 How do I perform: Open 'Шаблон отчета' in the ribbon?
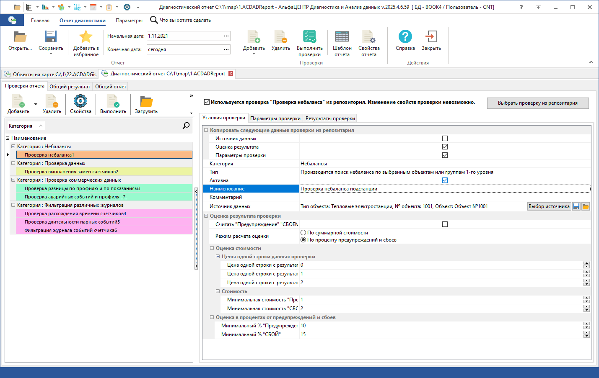tap(342, 42)
